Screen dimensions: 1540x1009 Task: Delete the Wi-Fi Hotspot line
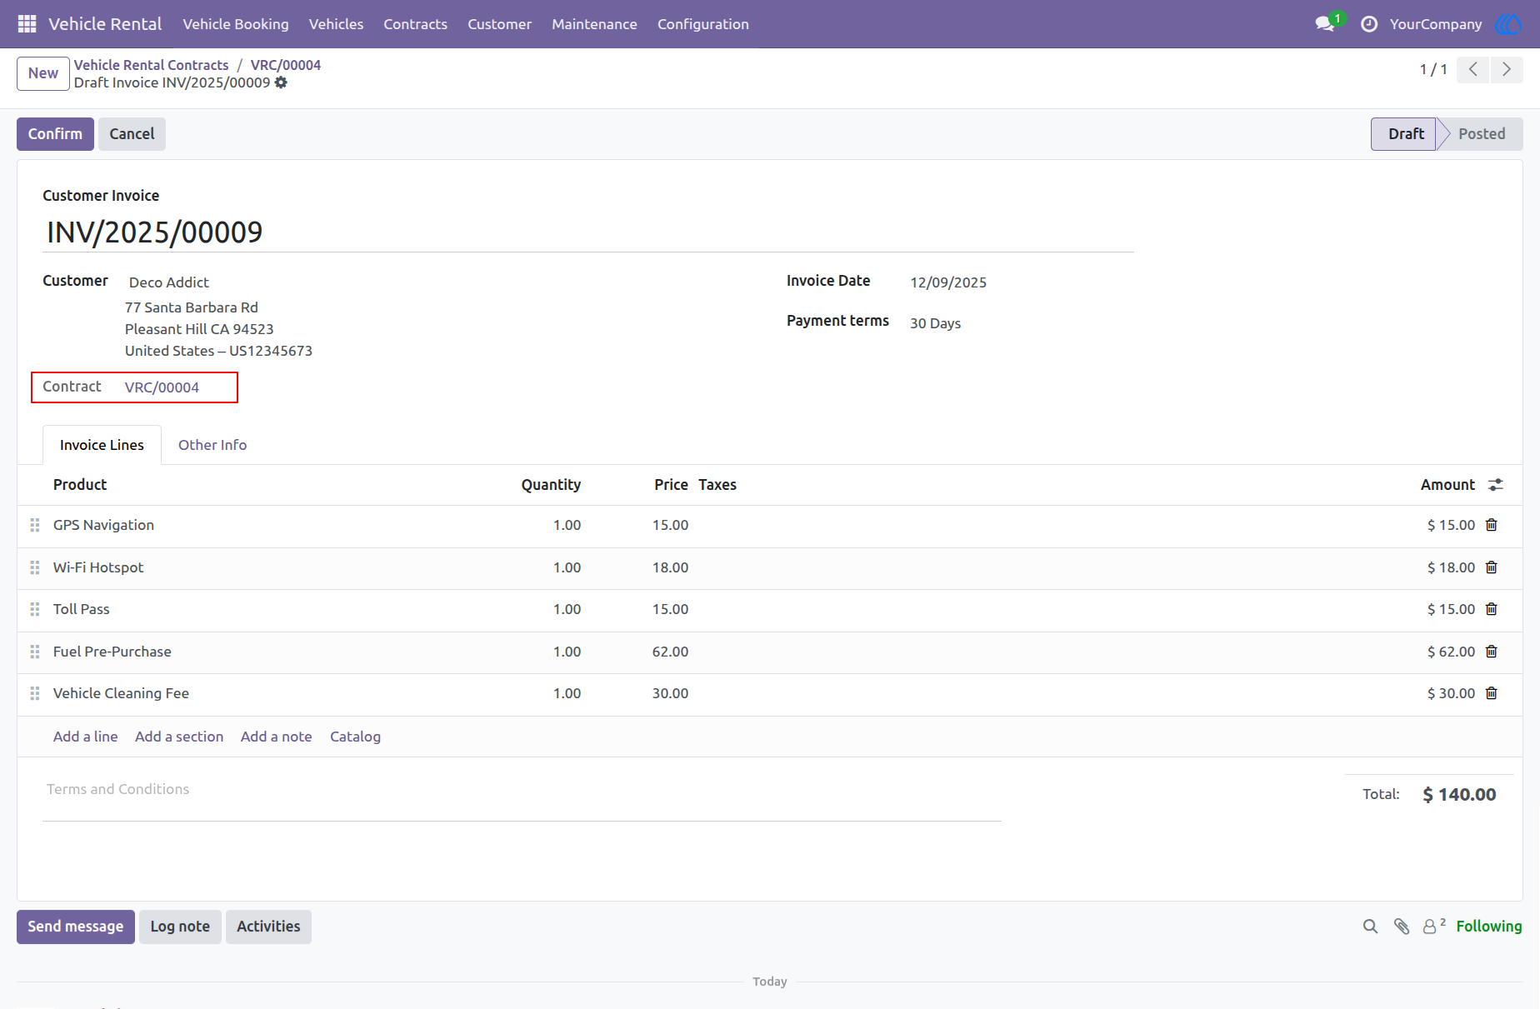tap(1492, 567)
